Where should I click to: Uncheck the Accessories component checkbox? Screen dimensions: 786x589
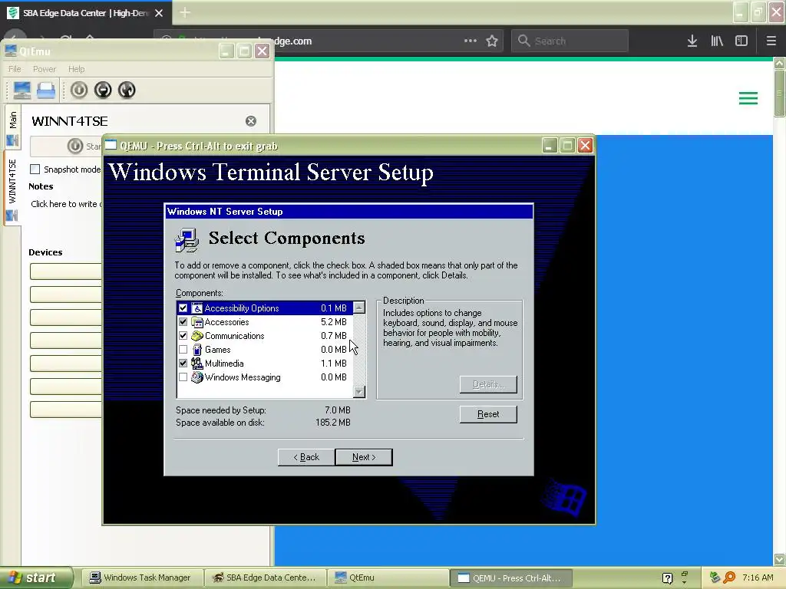pyautogui.click(x=183, y=322)
